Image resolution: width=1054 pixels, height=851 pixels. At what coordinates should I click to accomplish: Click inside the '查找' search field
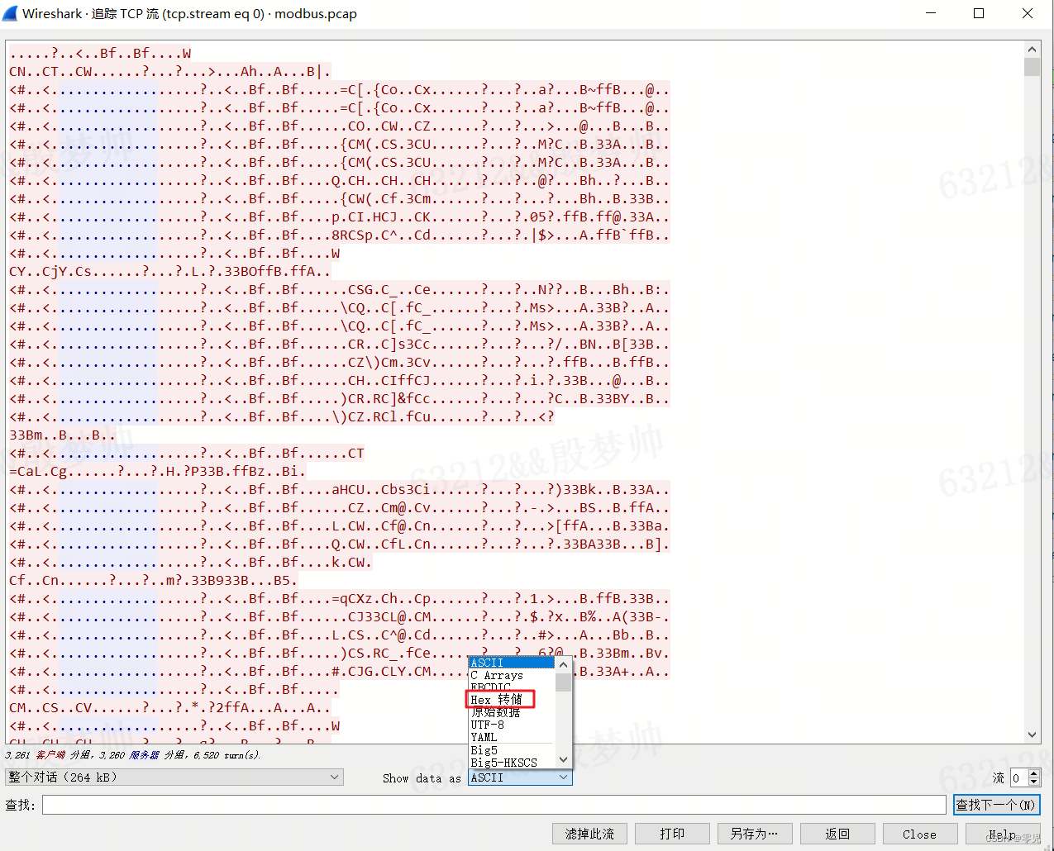488,804
